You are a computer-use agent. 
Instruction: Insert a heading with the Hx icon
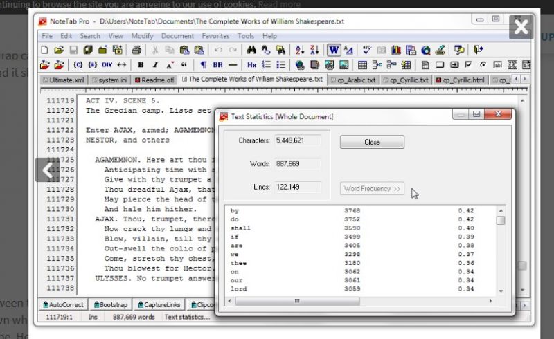click(251, 65)
